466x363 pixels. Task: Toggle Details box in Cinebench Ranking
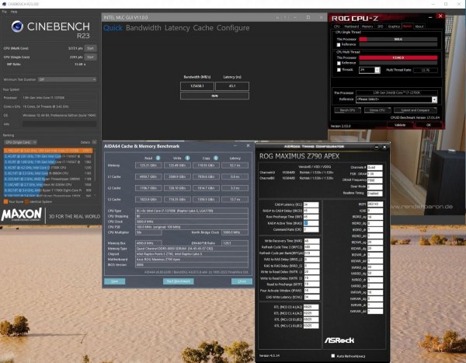pos(94,142)
